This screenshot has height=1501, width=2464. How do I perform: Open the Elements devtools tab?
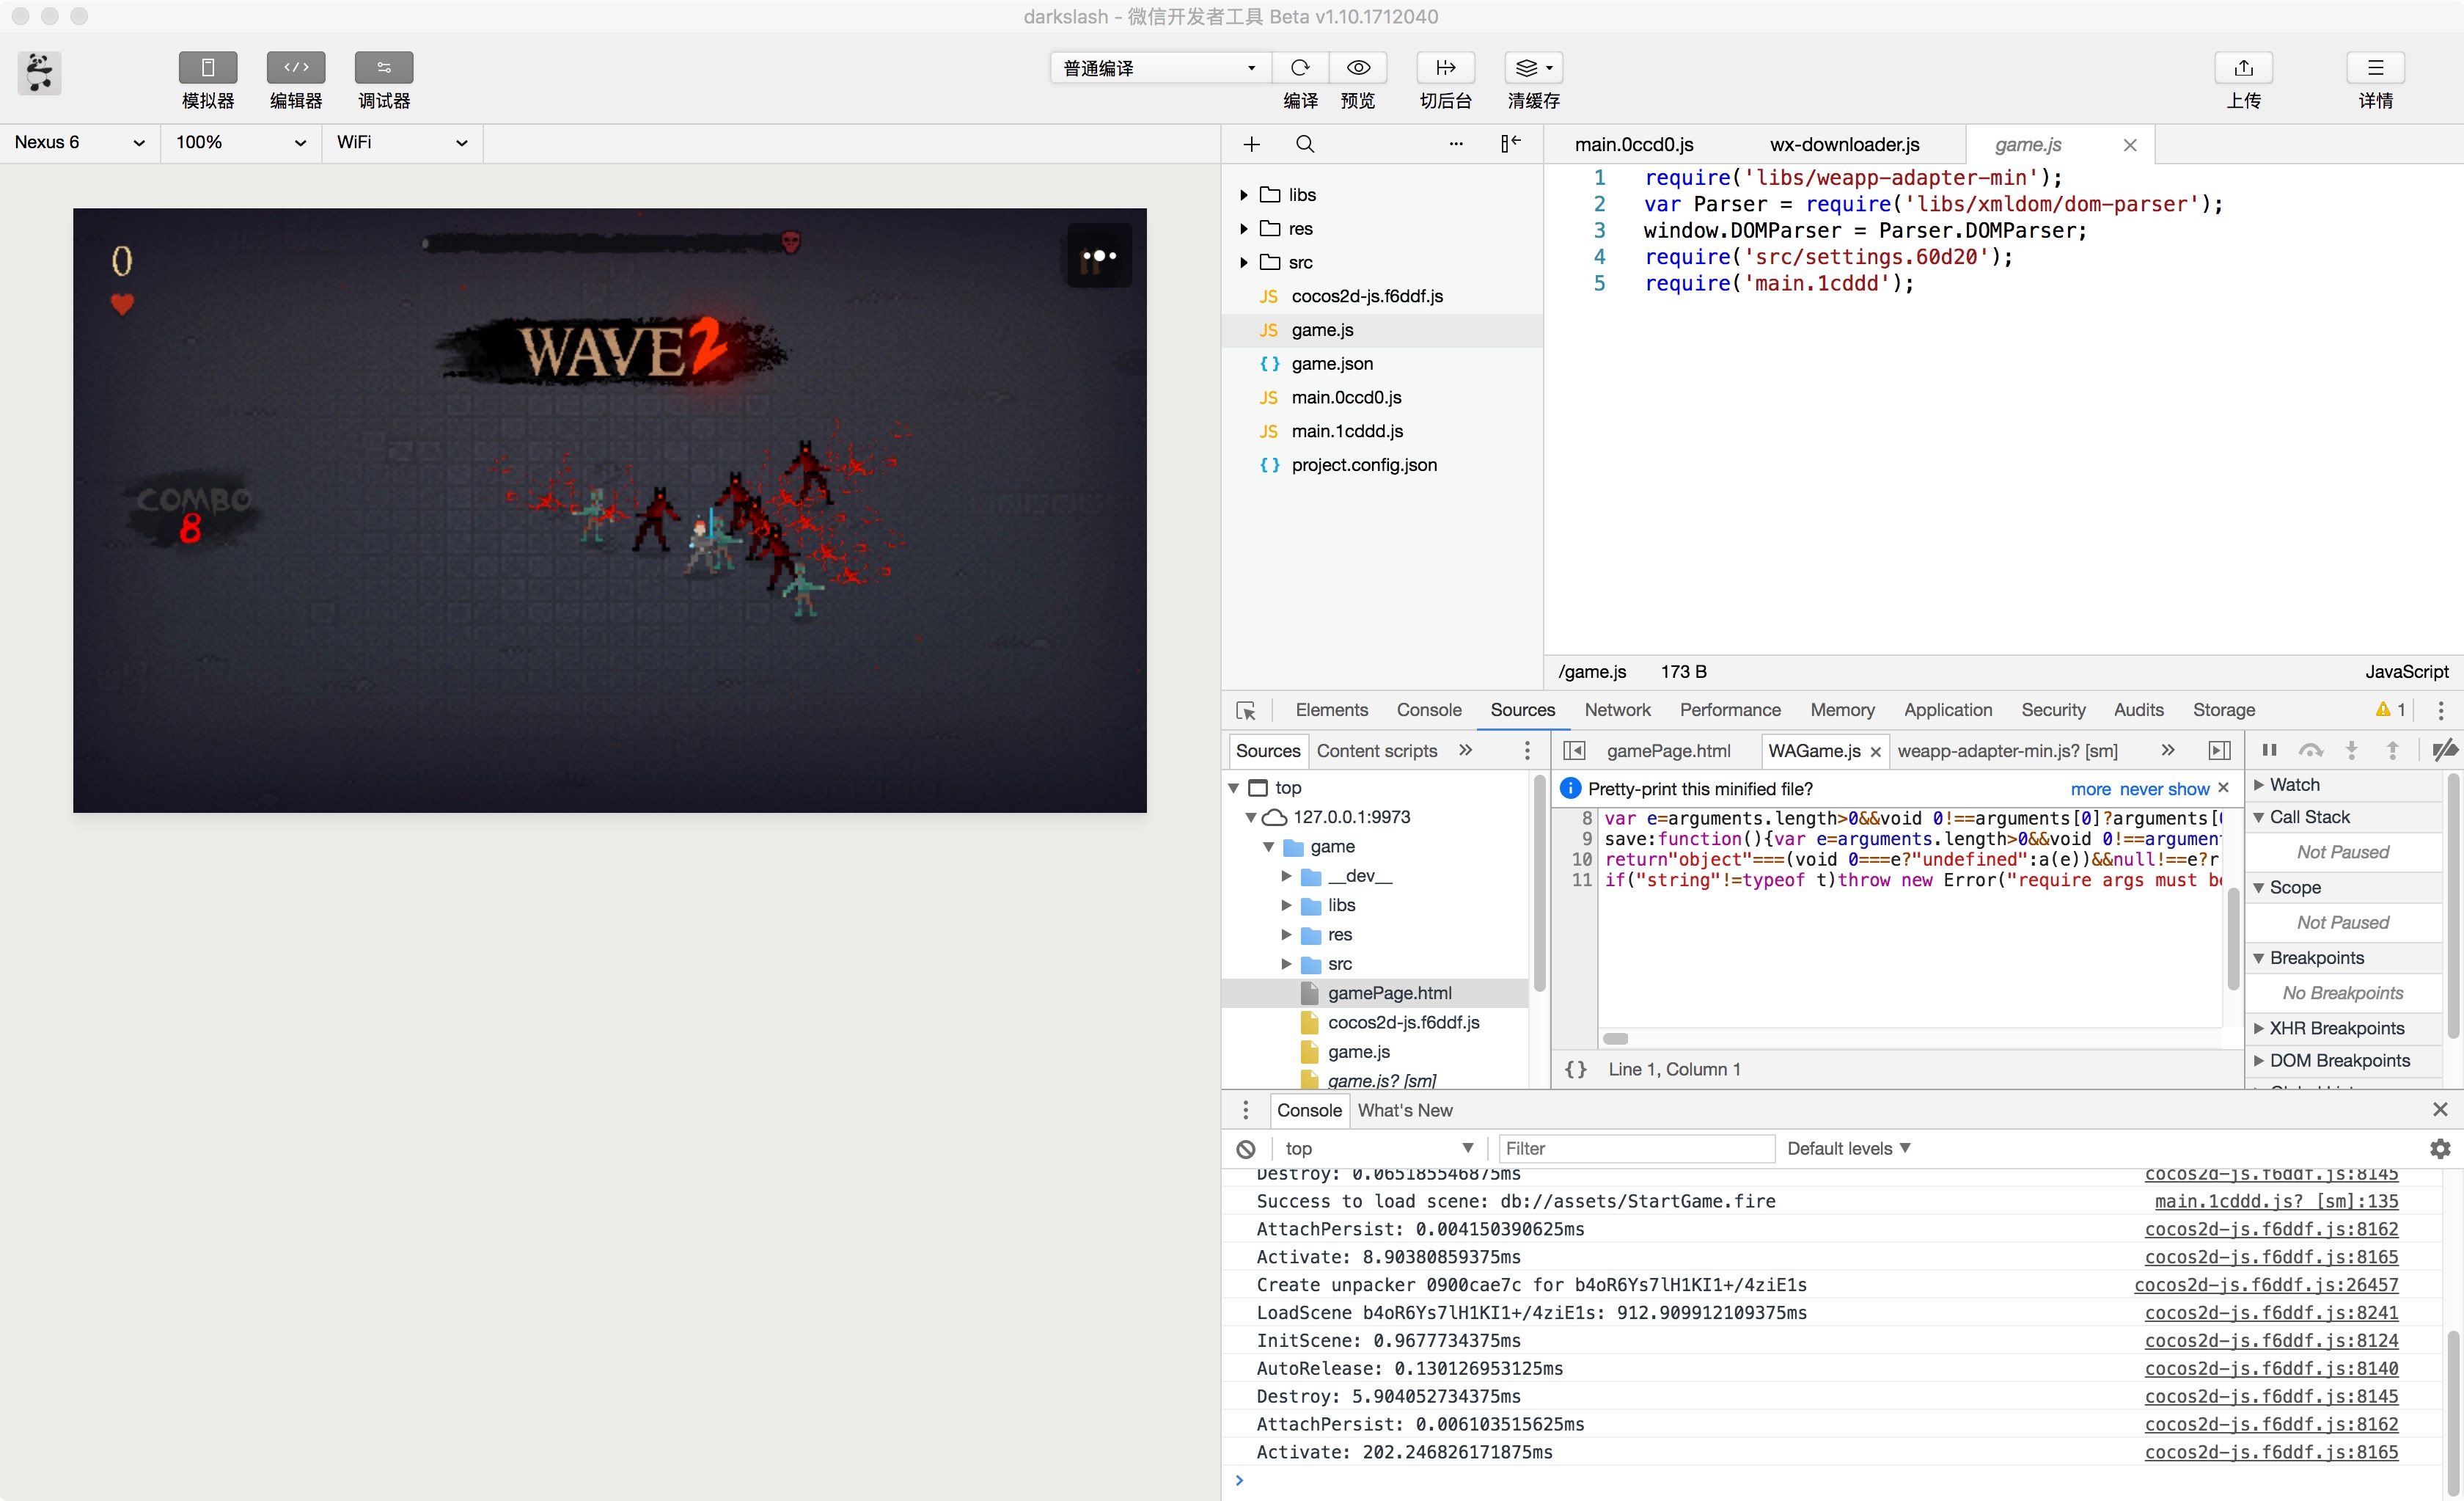[1331, 710]
